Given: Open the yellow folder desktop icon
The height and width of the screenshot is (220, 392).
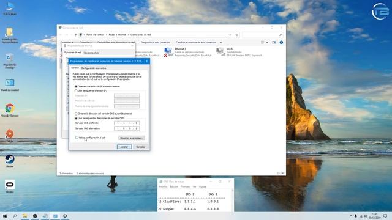Looking at the screenshot, I should pos(10,35).
